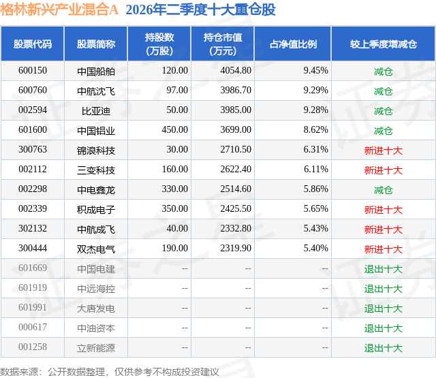Click market value 3986.70
This screenshot has height=378, width=436.
point(236,91)
